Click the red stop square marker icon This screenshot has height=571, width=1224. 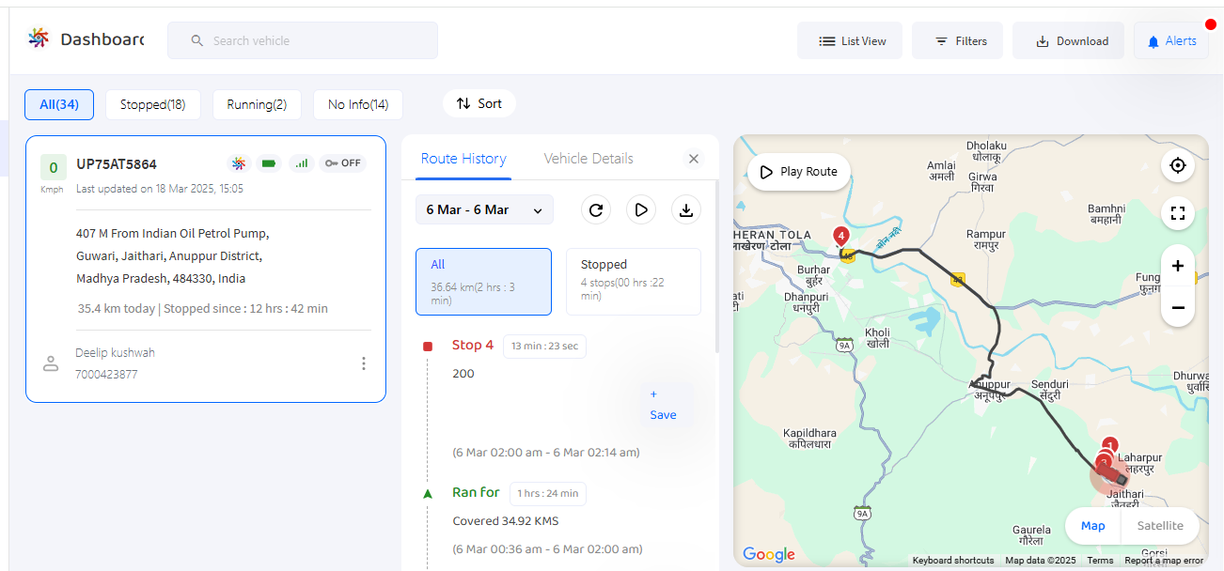point(428,347)
